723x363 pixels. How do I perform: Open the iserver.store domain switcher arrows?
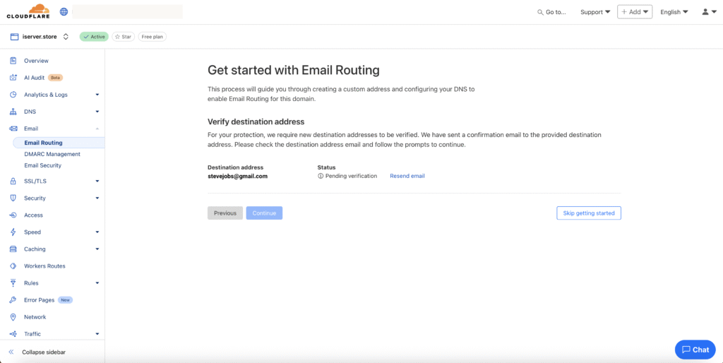(x=66, y=37)
